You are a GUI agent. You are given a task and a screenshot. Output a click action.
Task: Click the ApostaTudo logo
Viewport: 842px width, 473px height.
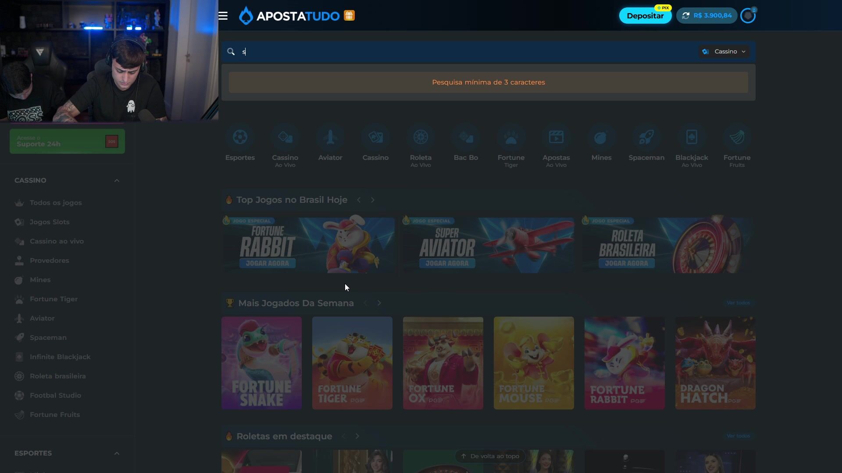coord(289,16)
